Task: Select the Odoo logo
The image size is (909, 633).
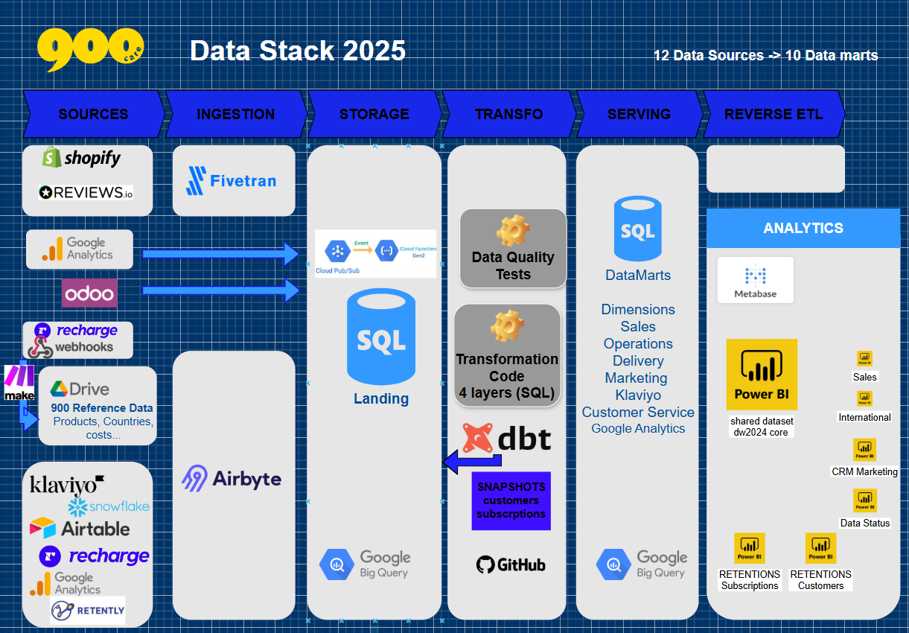Action: (x=89, y=293)
